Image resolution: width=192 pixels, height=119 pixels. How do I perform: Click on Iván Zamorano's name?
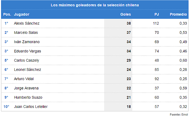click(27, 42)
